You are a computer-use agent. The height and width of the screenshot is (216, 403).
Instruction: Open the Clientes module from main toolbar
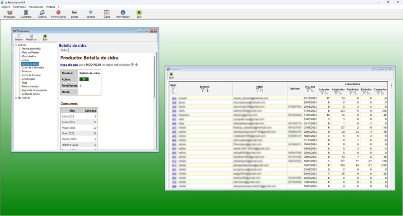pos(42,14)
